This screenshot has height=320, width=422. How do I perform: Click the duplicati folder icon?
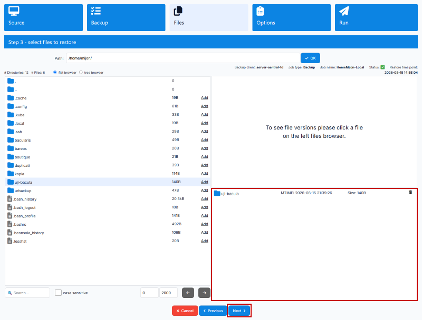tap(11, 165)
